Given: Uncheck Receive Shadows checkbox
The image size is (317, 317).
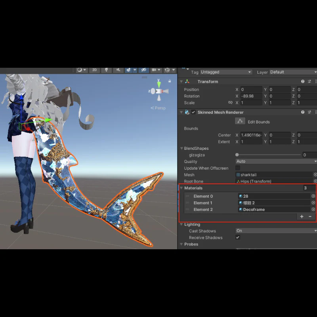Looking at the screenshot, I should (237, 237).
